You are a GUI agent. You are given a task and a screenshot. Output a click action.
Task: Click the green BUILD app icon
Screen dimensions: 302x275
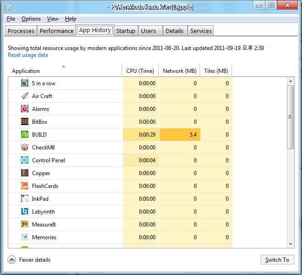pyautogui.click(x=25, y=134)
